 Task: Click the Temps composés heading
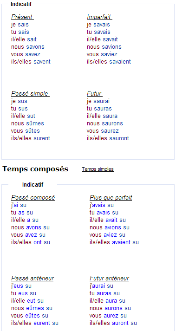coord(35,169)
